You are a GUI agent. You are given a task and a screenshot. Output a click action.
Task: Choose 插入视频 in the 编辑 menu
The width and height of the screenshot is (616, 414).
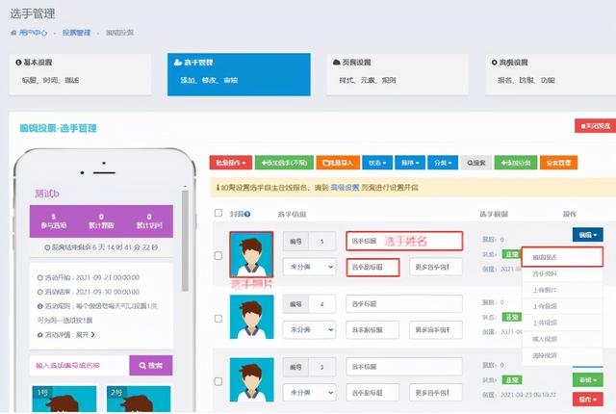(x=562, y=339)
